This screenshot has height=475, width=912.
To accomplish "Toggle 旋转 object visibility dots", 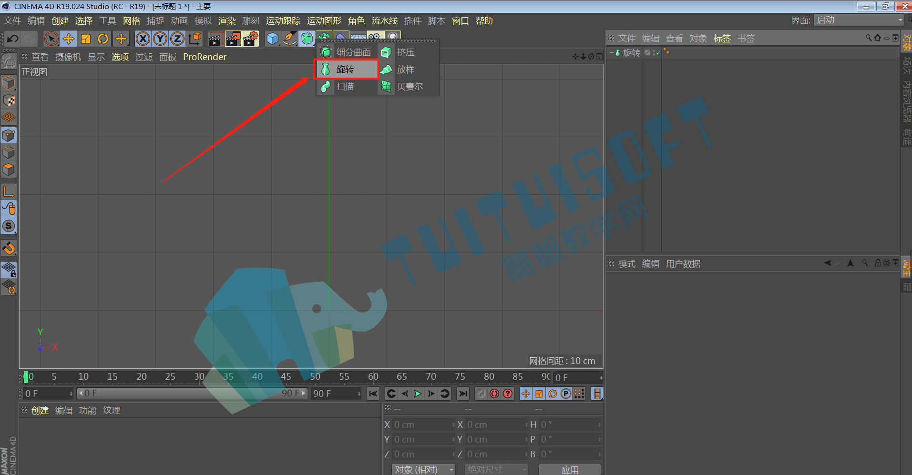I will pyautogui.click(x=654, y=52).
